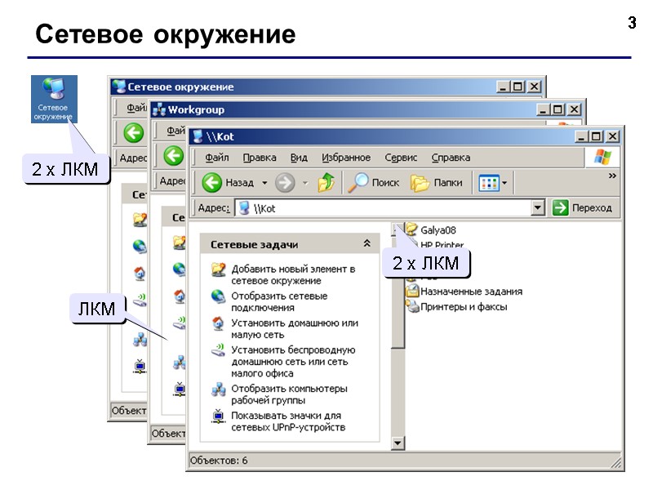Screen dimensions: 653x490
Task: Close the Сетевое окружение window
Action: coord(535,87)
